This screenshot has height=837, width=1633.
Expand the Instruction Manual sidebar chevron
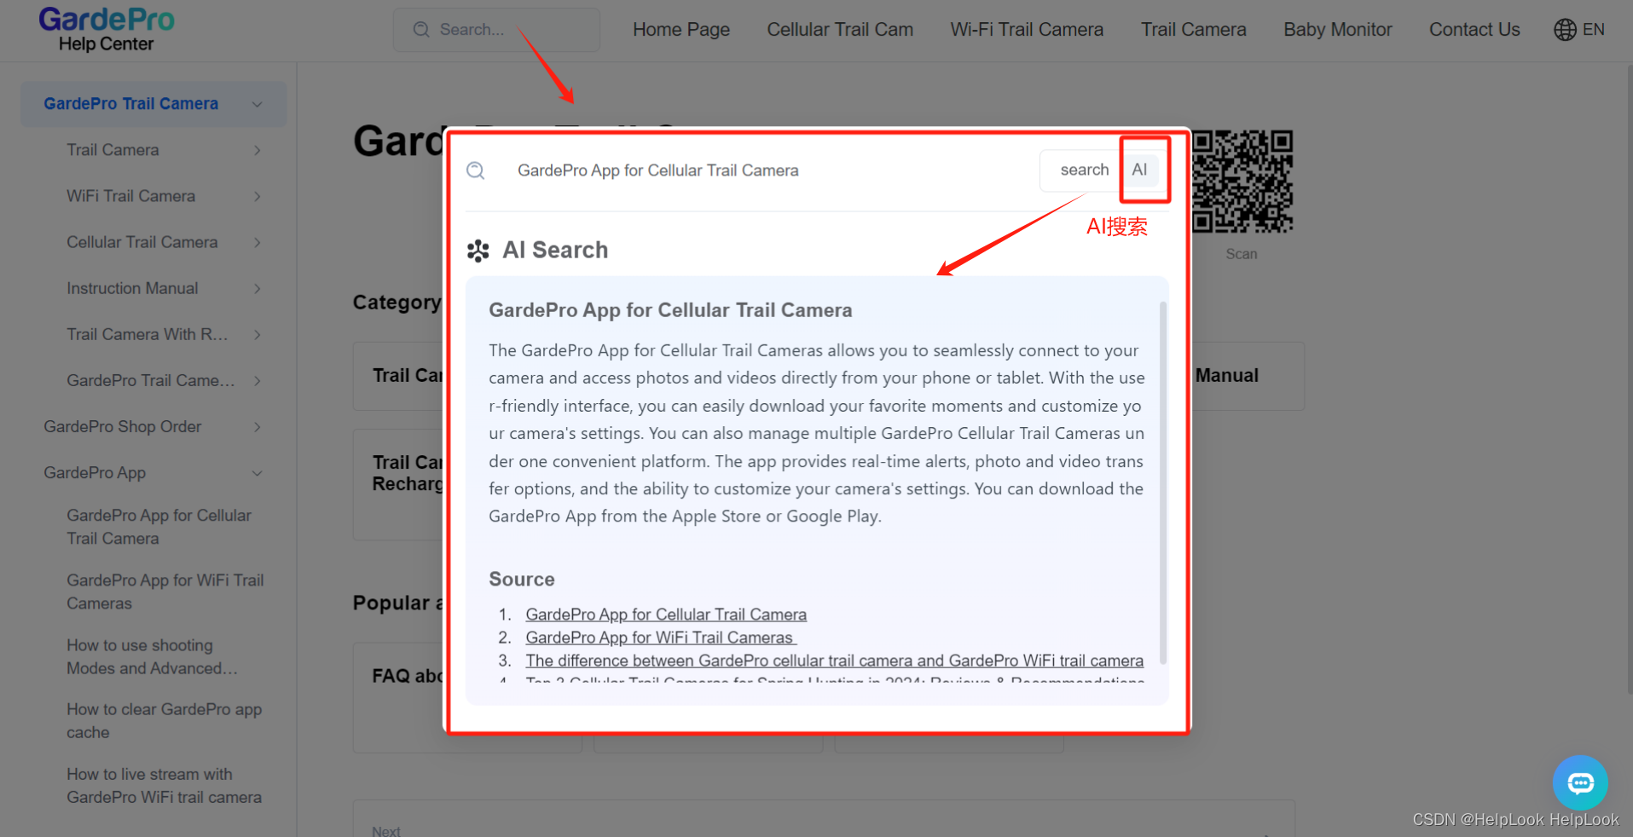pyautogui.click(x=257, y=289)
